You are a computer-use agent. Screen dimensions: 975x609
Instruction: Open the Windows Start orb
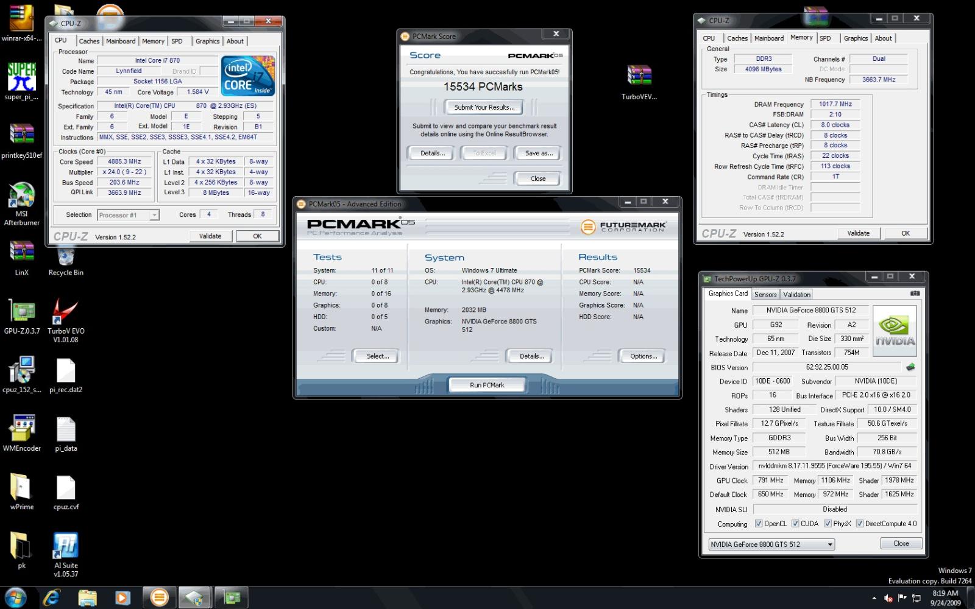(x=15, y=598)
